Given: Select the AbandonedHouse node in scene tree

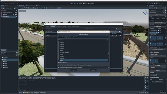Looking at the screenshot, I should (x=8, y=13).
